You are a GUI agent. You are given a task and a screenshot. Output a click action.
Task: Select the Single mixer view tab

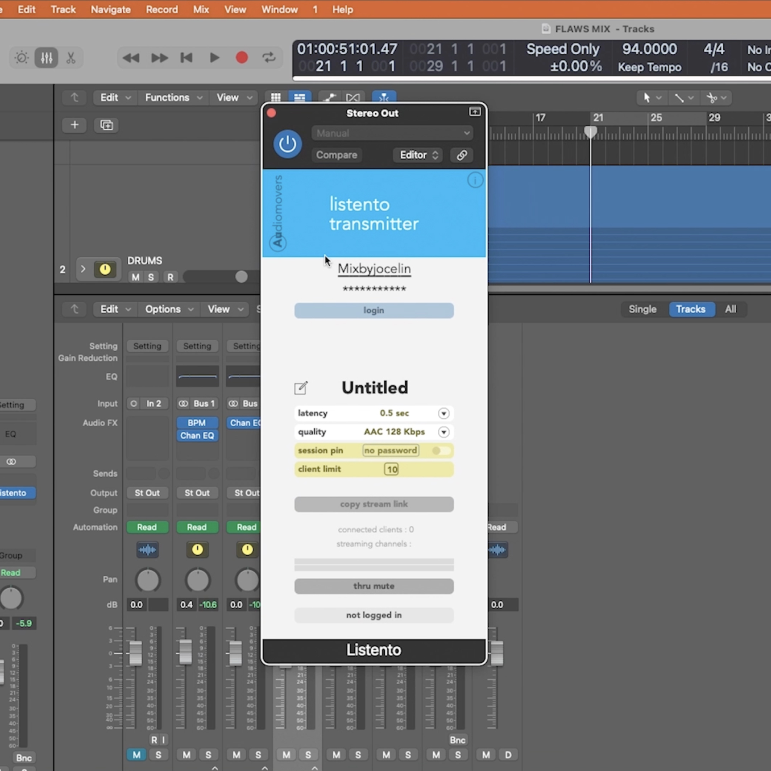pyautogui.click(x=642, y=309)
